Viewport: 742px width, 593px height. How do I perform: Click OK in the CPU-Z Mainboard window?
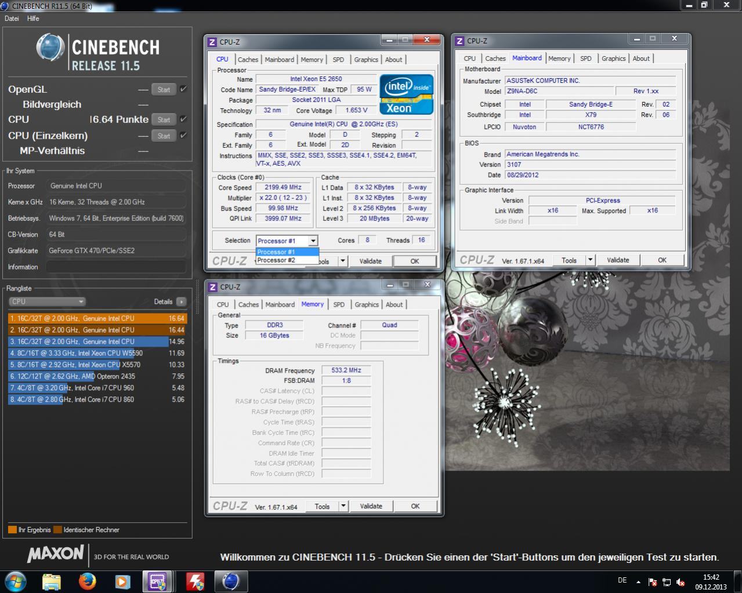[662, 260]
